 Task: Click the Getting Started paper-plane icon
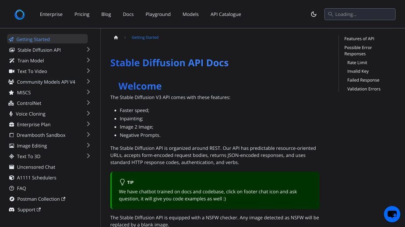pos(11,39)
